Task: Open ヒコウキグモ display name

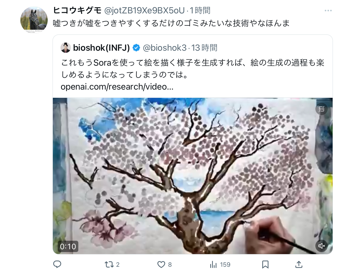Action: click(x=77, y=10)
